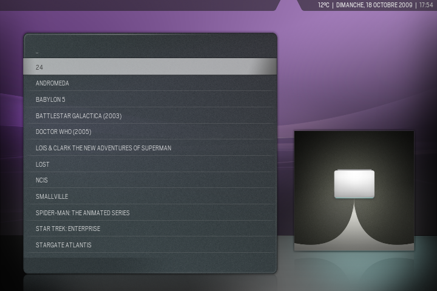This screenshot has width=437, height=291.
Task: Click the date Dimanche, 18 Octobre 2009
Action: 374,5
